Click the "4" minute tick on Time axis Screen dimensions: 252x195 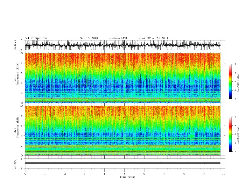click(104, 174)
